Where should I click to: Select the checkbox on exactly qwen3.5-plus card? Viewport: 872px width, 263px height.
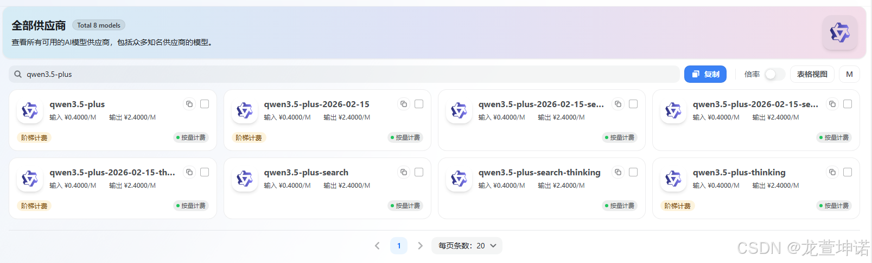205,104
